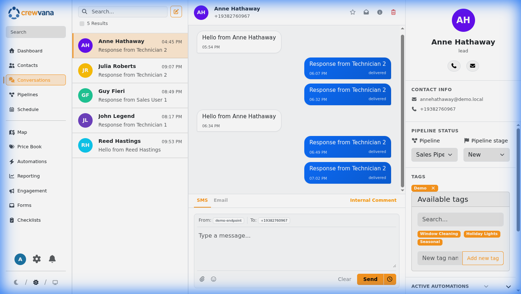This screenshot has height=294, width=521.
Task: Collapse the Active Automations section
Action: pyautogui.click(x=508, y=286)
